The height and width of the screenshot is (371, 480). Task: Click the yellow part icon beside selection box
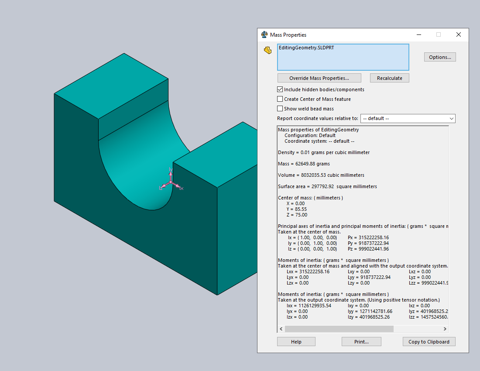pos(267,51)
